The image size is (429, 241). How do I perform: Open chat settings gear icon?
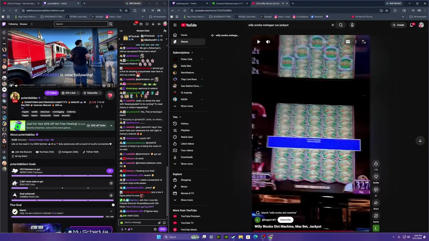(x=155, y=229)
